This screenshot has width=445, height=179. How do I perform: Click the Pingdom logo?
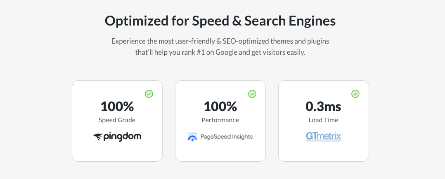(117, 137)
